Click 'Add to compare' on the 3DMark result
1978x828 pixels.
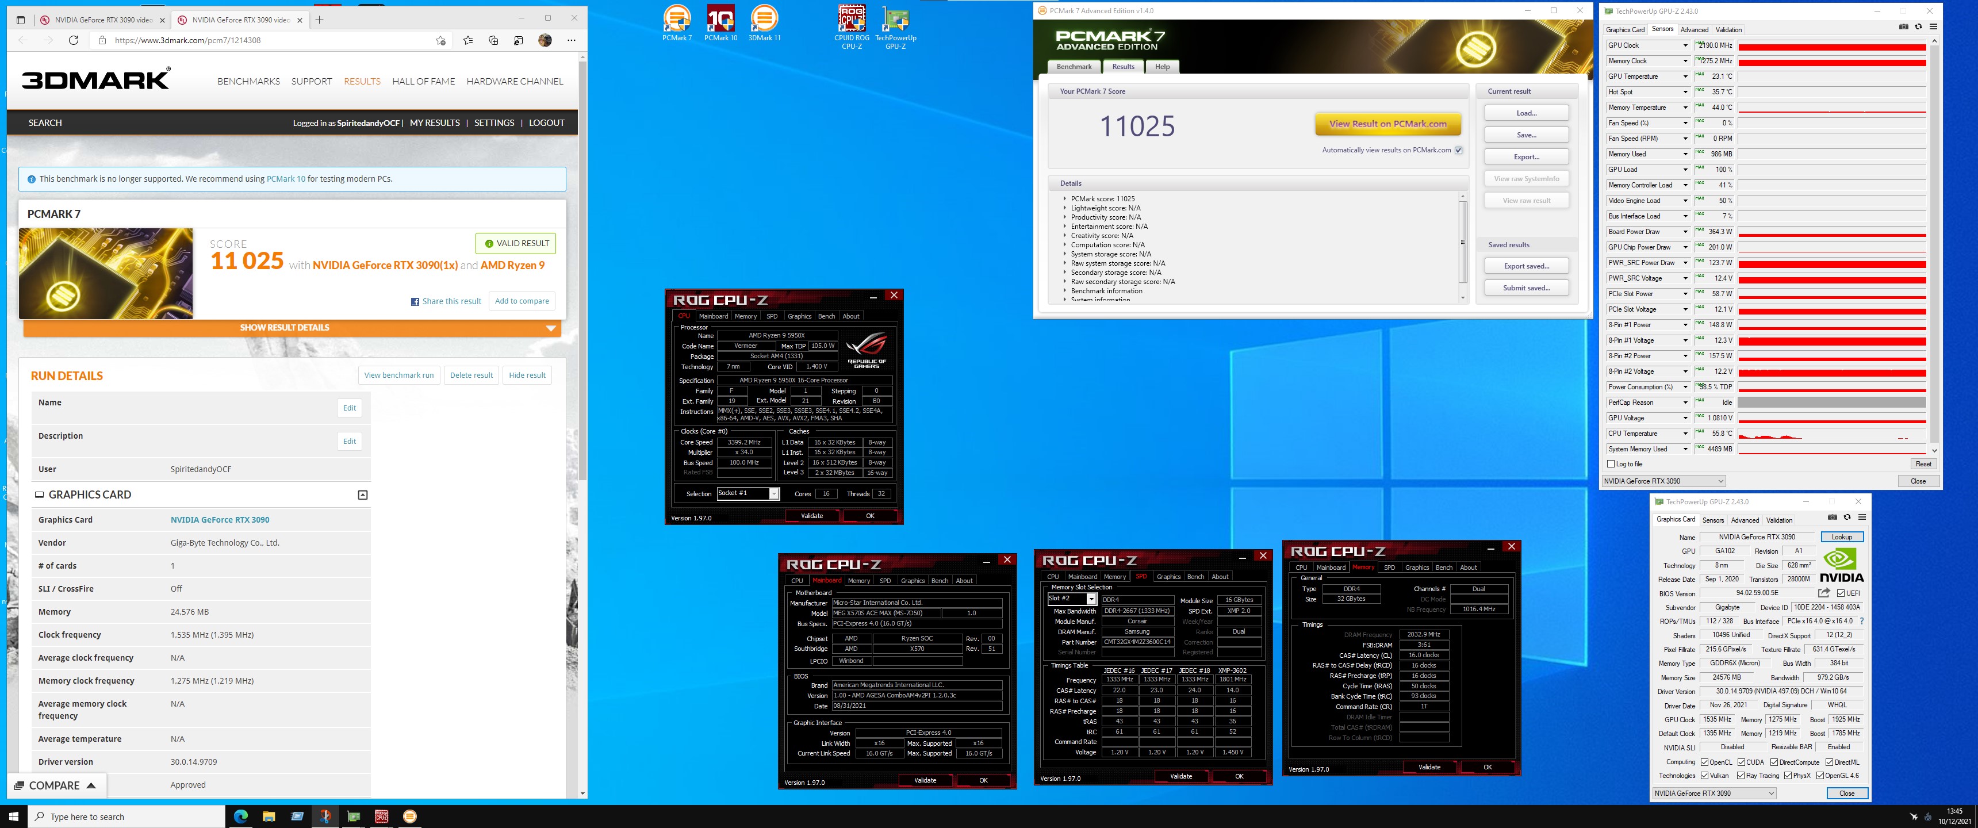[x=522, y=301]
